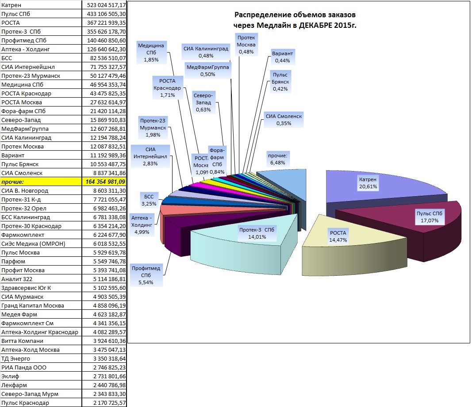Click the СИА Интернейшнл 2,83% label

(150, 156)
